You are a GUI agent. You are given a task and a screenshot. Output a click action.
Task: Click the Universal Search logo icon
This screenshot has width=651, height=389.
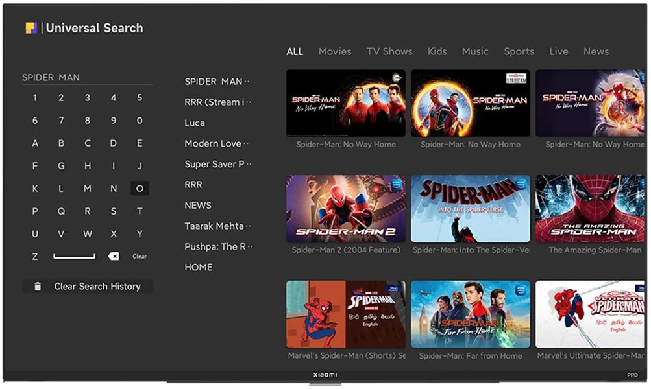(x=31, y=28)
